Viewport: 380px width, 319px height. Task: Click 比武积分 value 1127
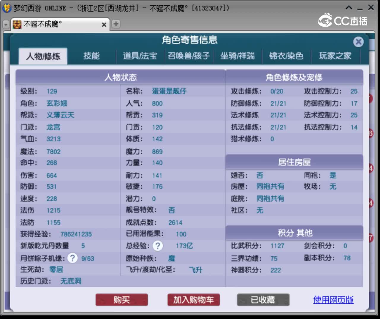pyautogui.click(x=277, y=246)
